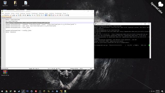Switch to Notepad++ via its taskbar icon
This screenshot has height=93, width=165.
[x=65, y=91]
